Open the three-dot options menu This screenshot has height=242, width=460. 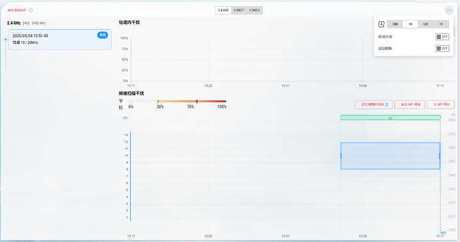(x=449, y=10)
